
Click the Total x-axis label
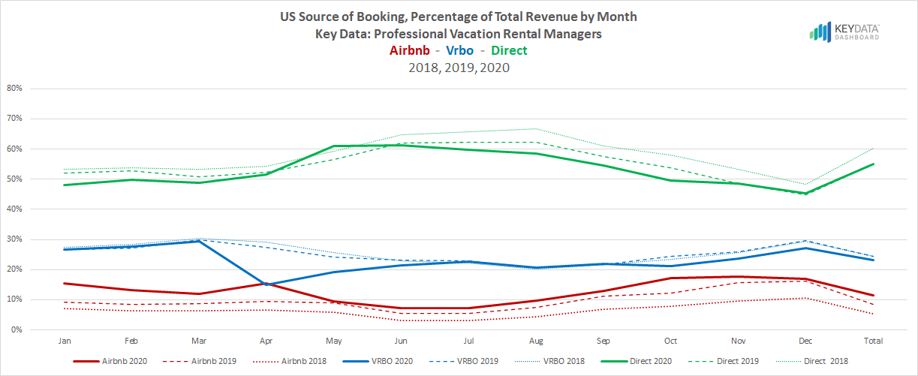872,341
